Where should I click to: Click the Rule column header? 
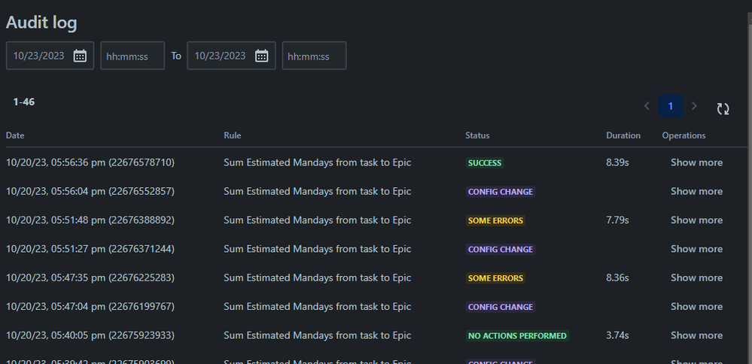232,135
